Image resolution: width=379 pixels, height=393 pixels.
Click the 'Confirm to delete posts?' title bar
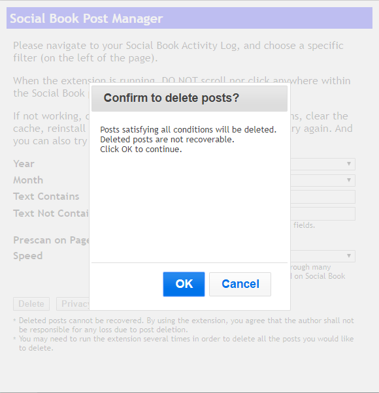pos(189,98)
